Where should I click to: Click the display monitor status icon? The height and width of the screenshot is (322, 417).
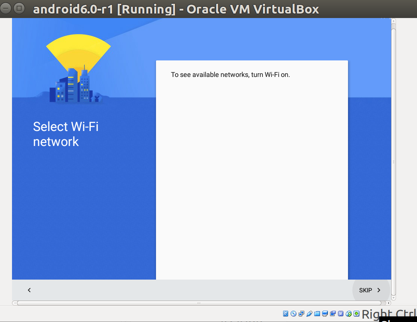325,314
